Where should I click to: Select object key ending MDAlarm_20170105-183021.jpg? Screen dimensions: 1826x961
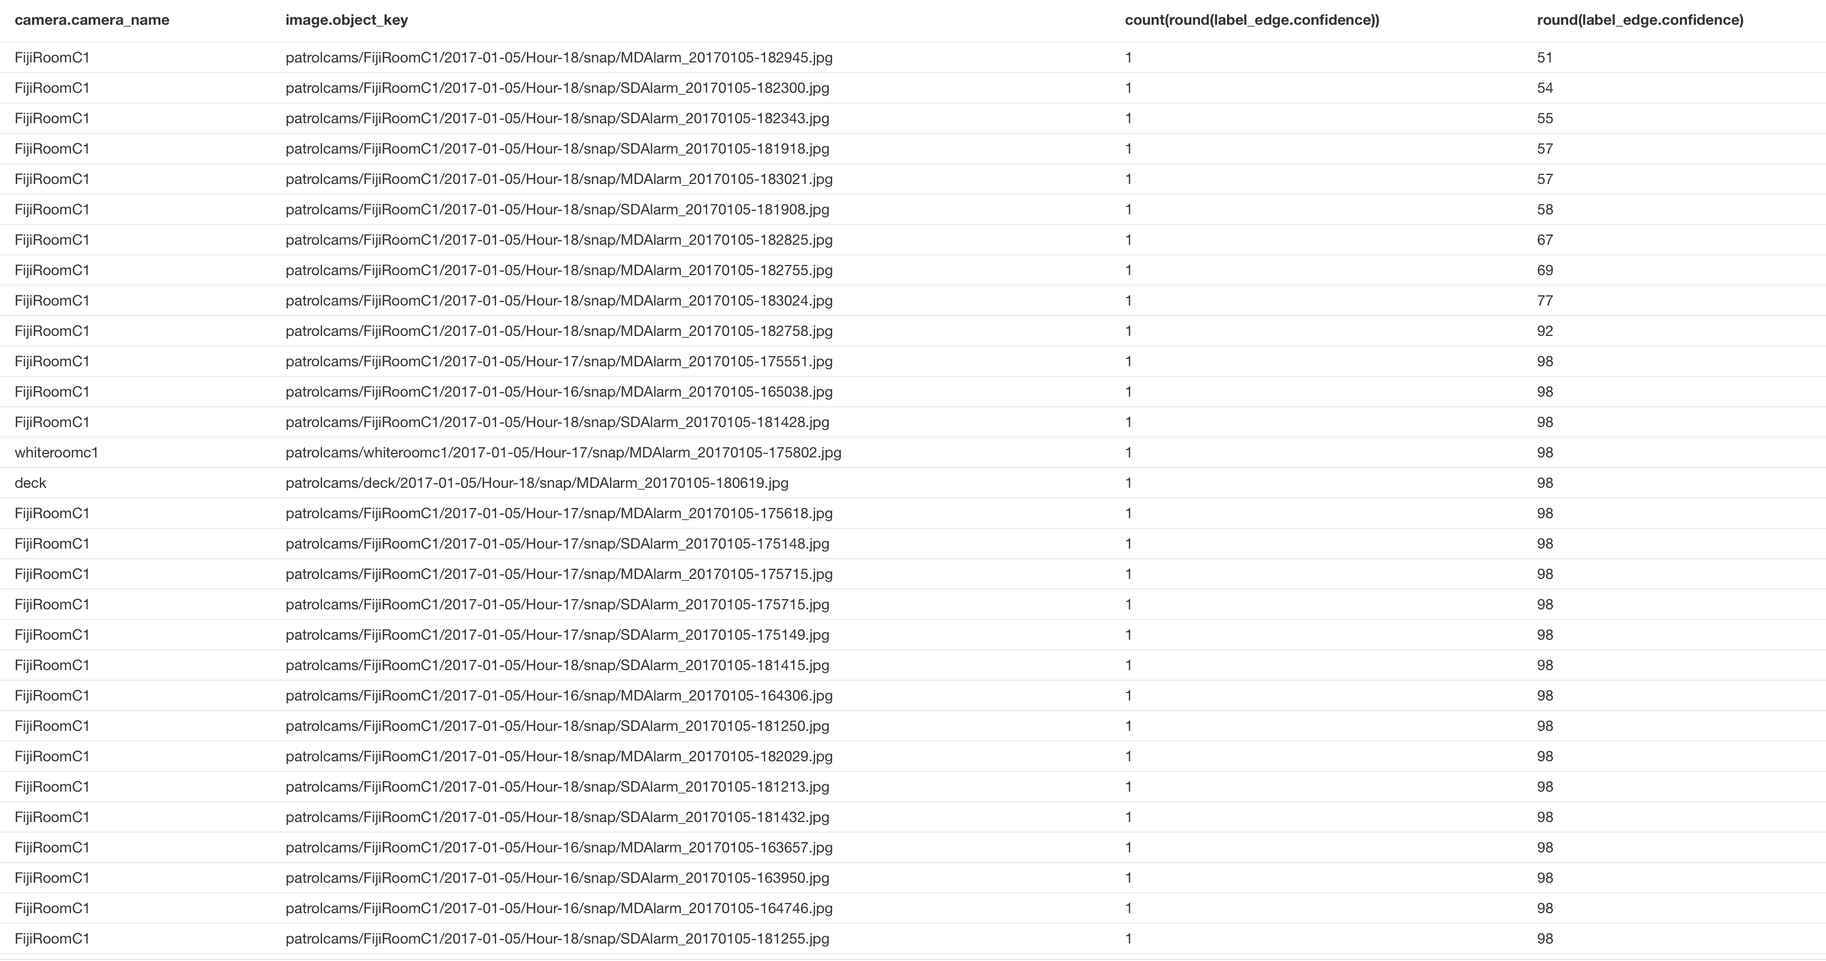point(558,179)
